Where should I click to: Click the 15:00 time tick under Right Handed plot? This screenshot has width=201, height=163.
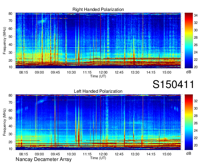pyautogui.click(x=167, y=72)
